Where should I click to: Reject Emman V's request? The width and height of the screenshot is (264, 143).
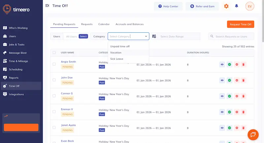[x=237, y=112]
